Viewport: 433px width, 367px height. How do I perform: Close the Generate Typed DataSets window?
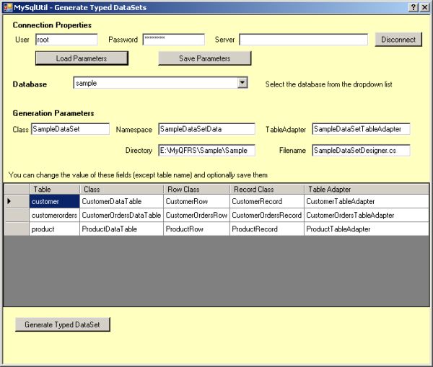[424, 7]
